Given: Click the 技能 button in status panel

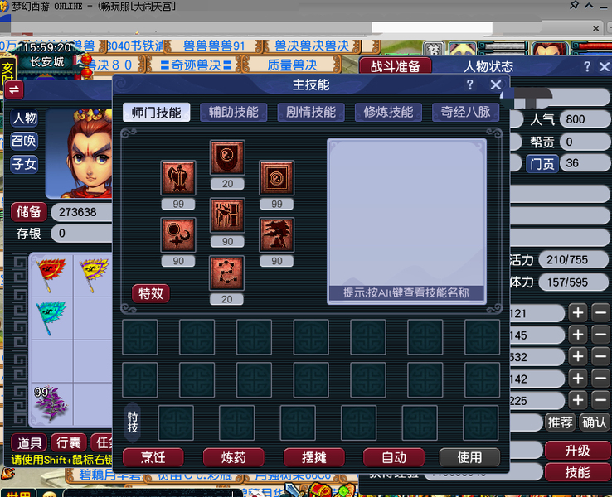Looking at the screenshot, I should click(x=578, y=472).
